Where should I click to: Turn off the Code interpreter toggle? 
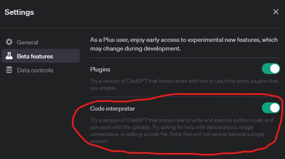pyautogui.click(x=271, y=108)
